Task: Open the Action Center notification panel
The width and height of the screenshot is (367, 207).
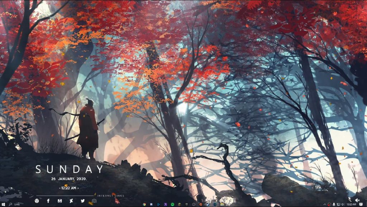Action: click(x=361, y=204)
